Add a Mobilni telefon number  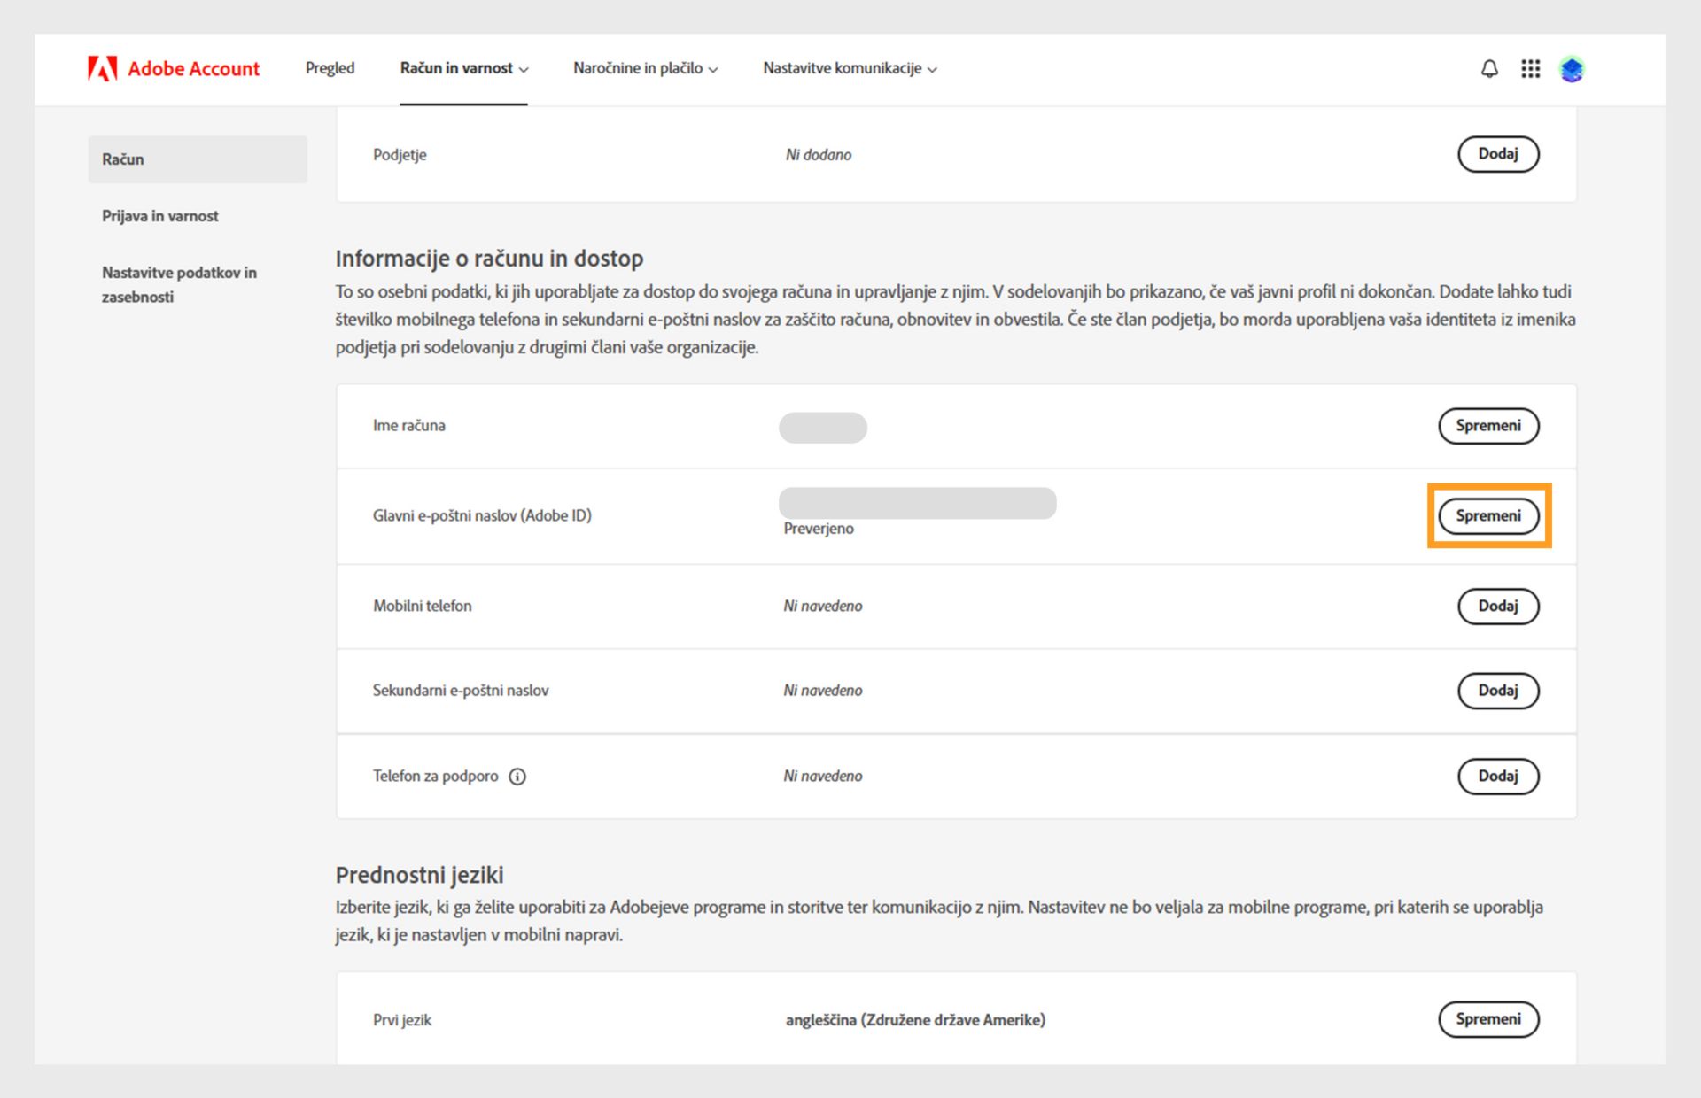tap(1497, 607)
